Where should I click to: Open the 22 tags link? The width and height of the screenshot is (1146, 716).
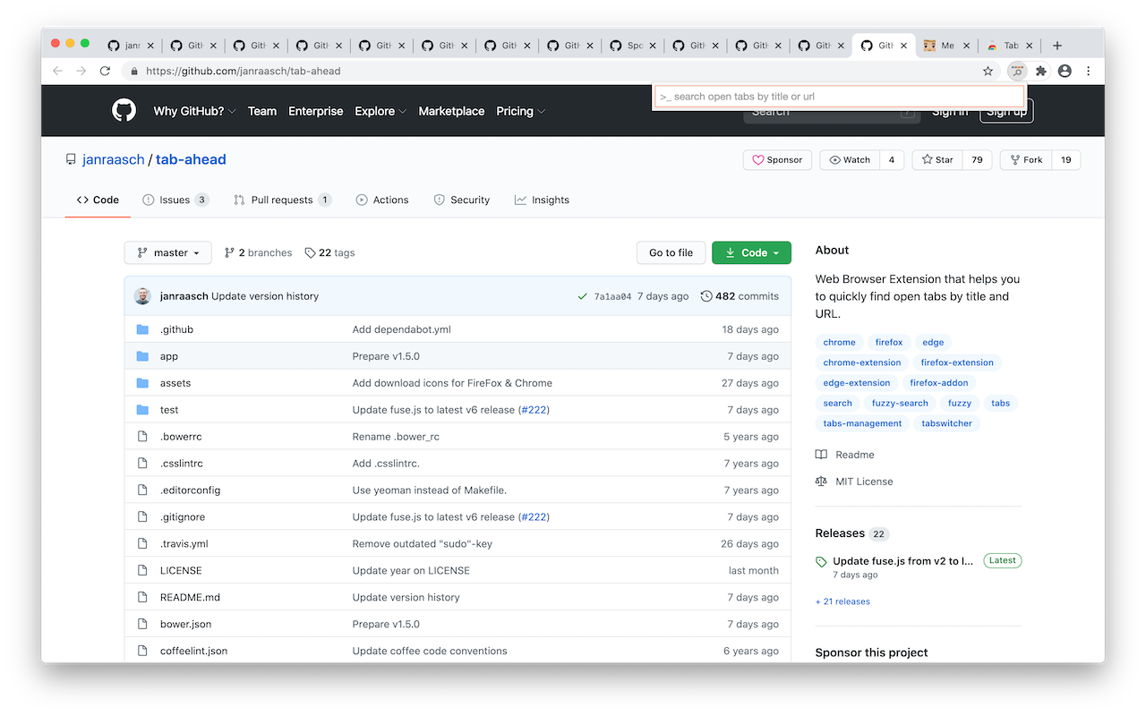point(329,253)
